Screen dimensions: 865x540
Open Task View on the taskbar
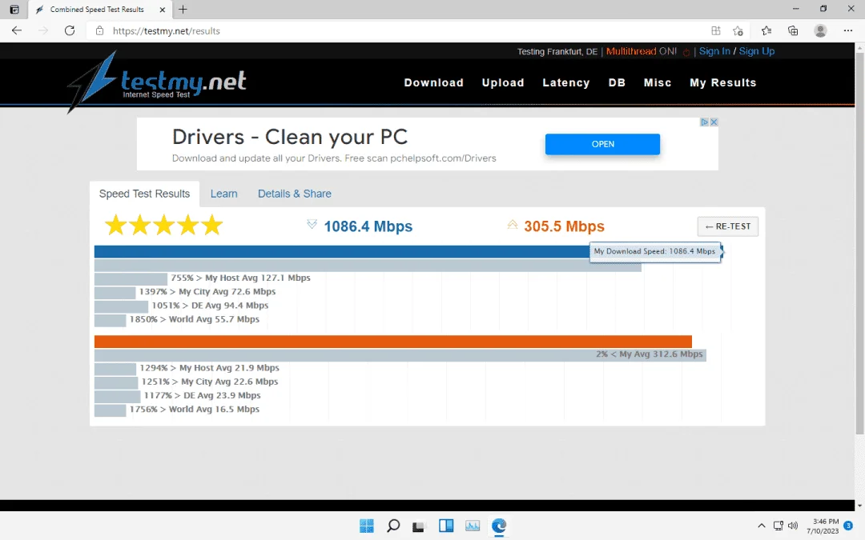(419, 526)
